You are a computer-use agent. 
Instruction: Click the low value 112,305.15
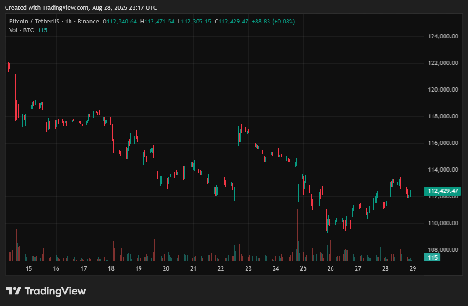196,22
